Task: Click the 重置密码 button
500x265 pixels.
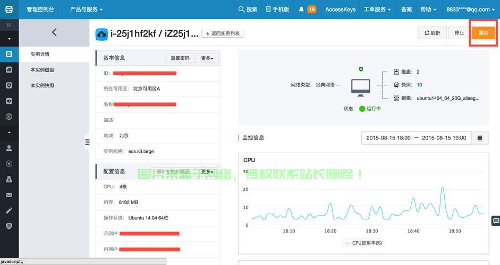Action: tap(180, 58)
